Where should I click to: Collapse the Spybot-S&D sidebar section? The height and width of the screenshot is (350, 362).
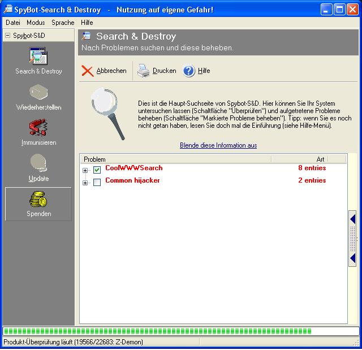tap(7, 36)
